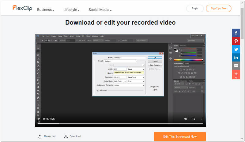The height and width of the screenshot is (142, 245).
Task: Click the 0:10 / 1:26 time display
Action: tap(49, 119)
